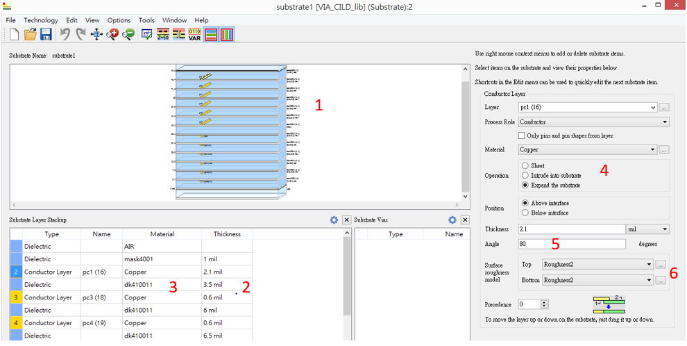Open the File menu

coord(10,20)
